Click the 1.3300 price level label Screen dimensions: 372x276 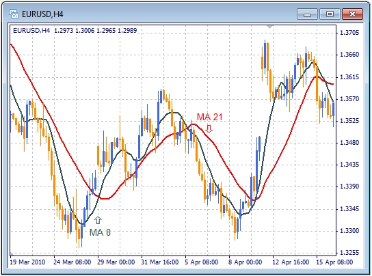pyautogui.click(x=349, y=230)
